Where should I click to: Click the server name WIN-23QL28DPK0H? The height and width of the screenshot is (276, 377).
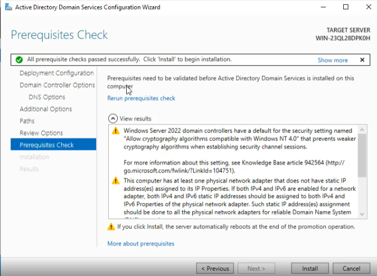343,39
